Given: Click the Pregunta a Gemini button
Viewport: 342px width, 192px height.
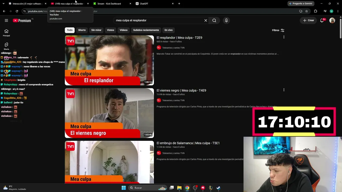Looking at the screenshot, I should click(x=301, y=4).
